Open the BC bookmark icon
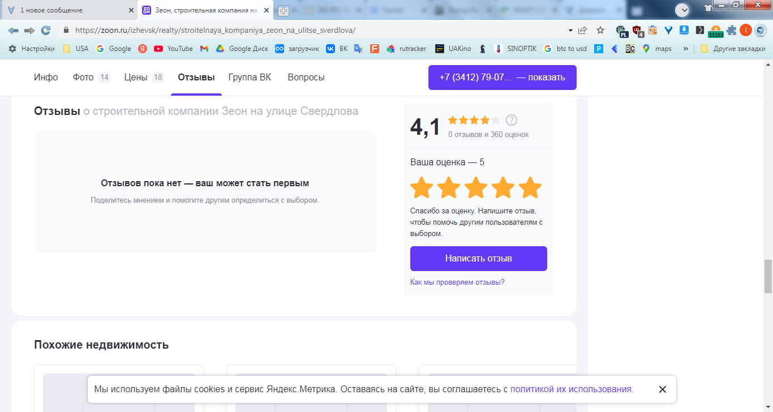Viewport: 773px width, 412px height. tap(630, 49)
